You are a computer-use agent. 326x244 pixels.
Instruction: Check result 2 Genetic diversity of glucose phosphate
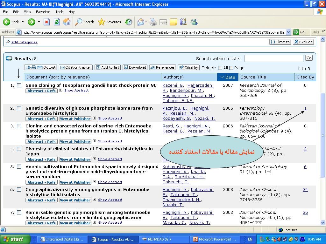pos(19,108)
